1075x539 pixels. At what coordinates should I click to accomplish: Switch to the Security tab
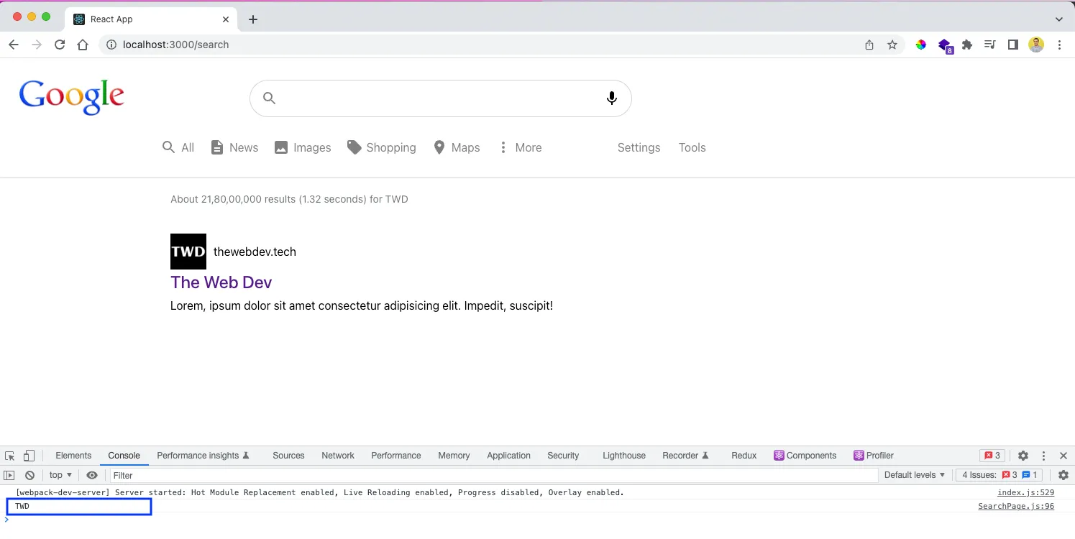[563, 456]
